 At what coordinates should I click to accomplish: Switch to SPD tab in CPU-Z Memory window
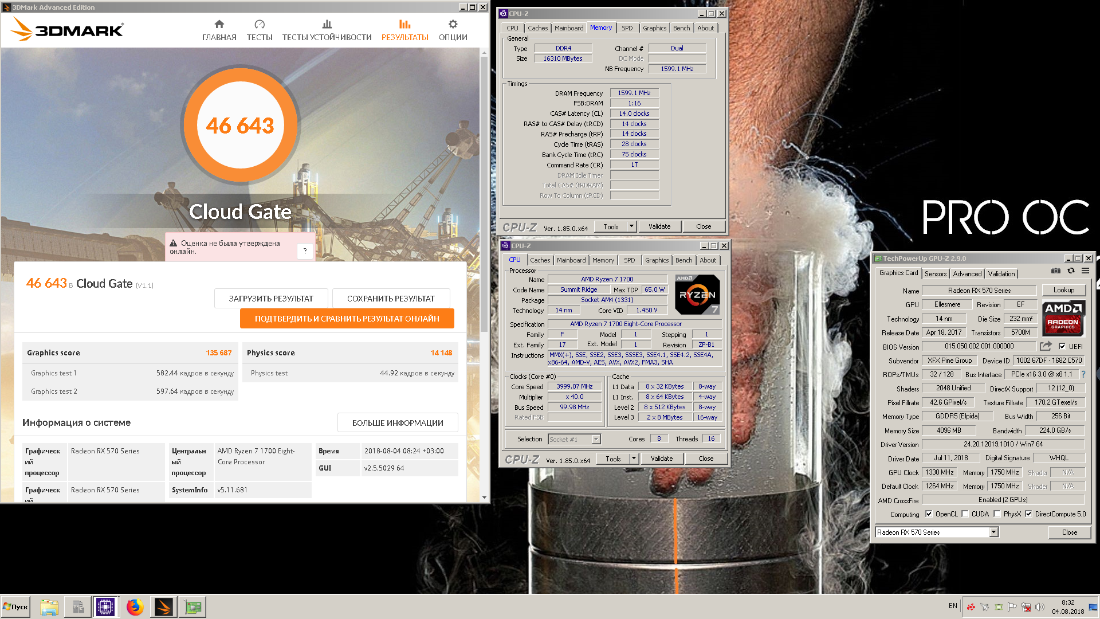(x=627, y=28)
